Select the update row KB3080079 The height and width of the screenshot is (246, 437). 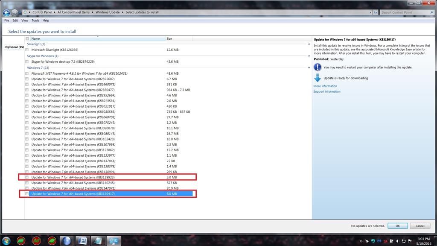click(111, 128)
